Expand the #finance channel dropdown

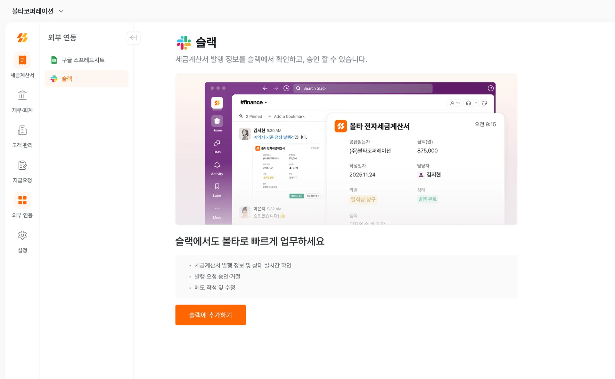point(253,102)
